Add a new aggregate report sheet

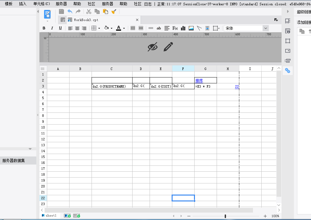click(77, 216)
